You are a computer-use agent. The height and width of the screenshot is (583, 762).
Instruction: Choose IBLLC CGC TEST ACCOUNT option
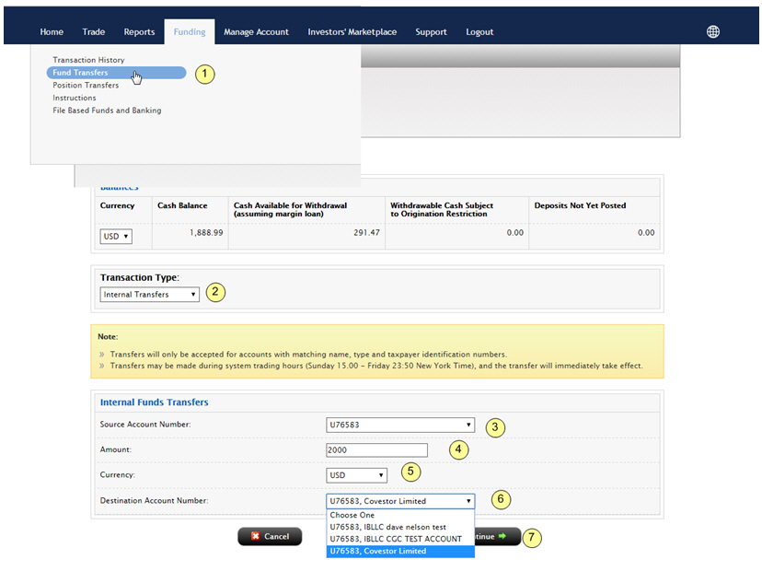coord(396,539)
